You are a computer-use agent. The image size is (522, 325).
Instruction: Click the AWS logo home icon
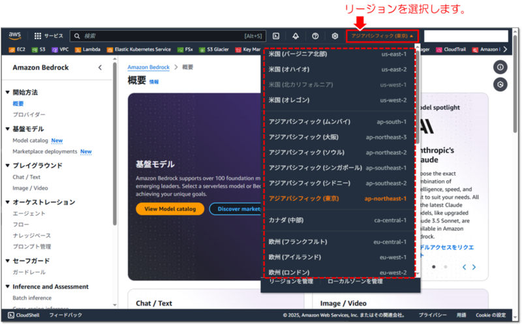pyautogui.click(x=14, y=35)
